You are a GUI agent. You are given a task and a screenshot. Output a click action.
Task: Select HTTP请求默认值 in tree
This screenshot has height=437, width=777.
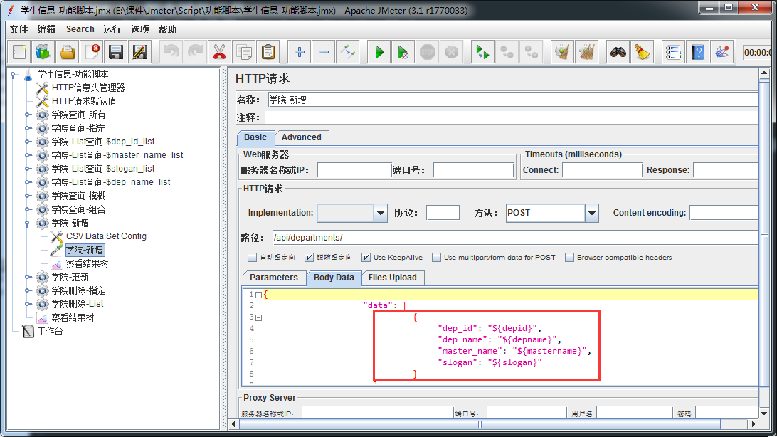[x=84, y=101]
